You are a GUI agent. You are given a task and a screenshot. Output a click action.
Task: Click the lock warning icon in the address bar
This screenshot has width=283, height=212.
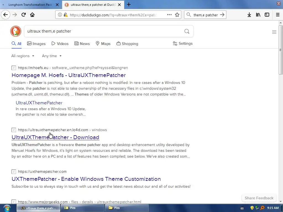tap(66, 15)
